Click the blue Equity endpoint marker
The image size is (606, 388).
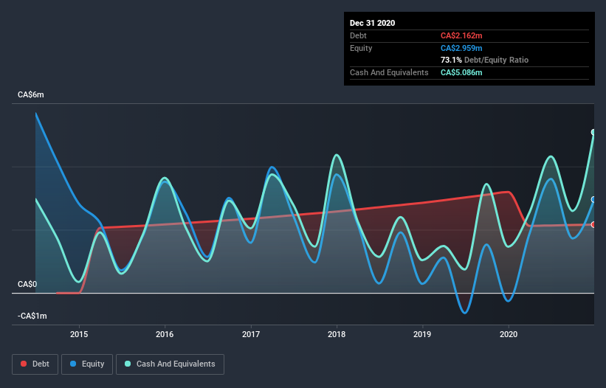click(593, 200)
